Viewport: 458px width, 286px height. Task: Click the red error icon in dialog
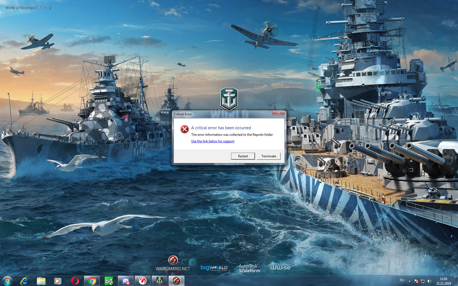click(185, 129)
